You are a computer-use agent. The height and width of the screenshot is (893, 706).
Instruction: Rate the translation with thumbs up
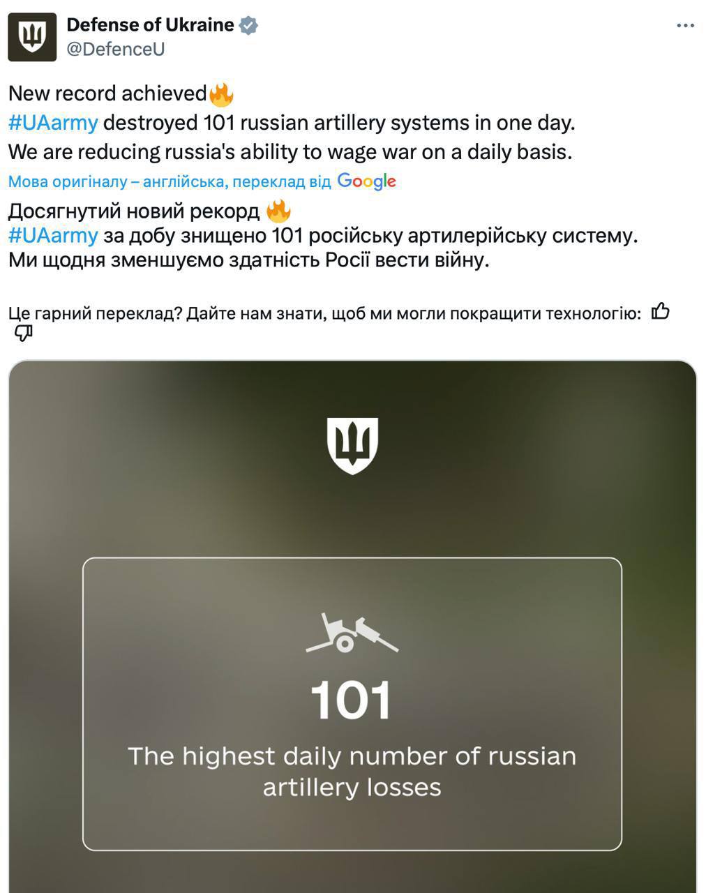click(660, 312)
